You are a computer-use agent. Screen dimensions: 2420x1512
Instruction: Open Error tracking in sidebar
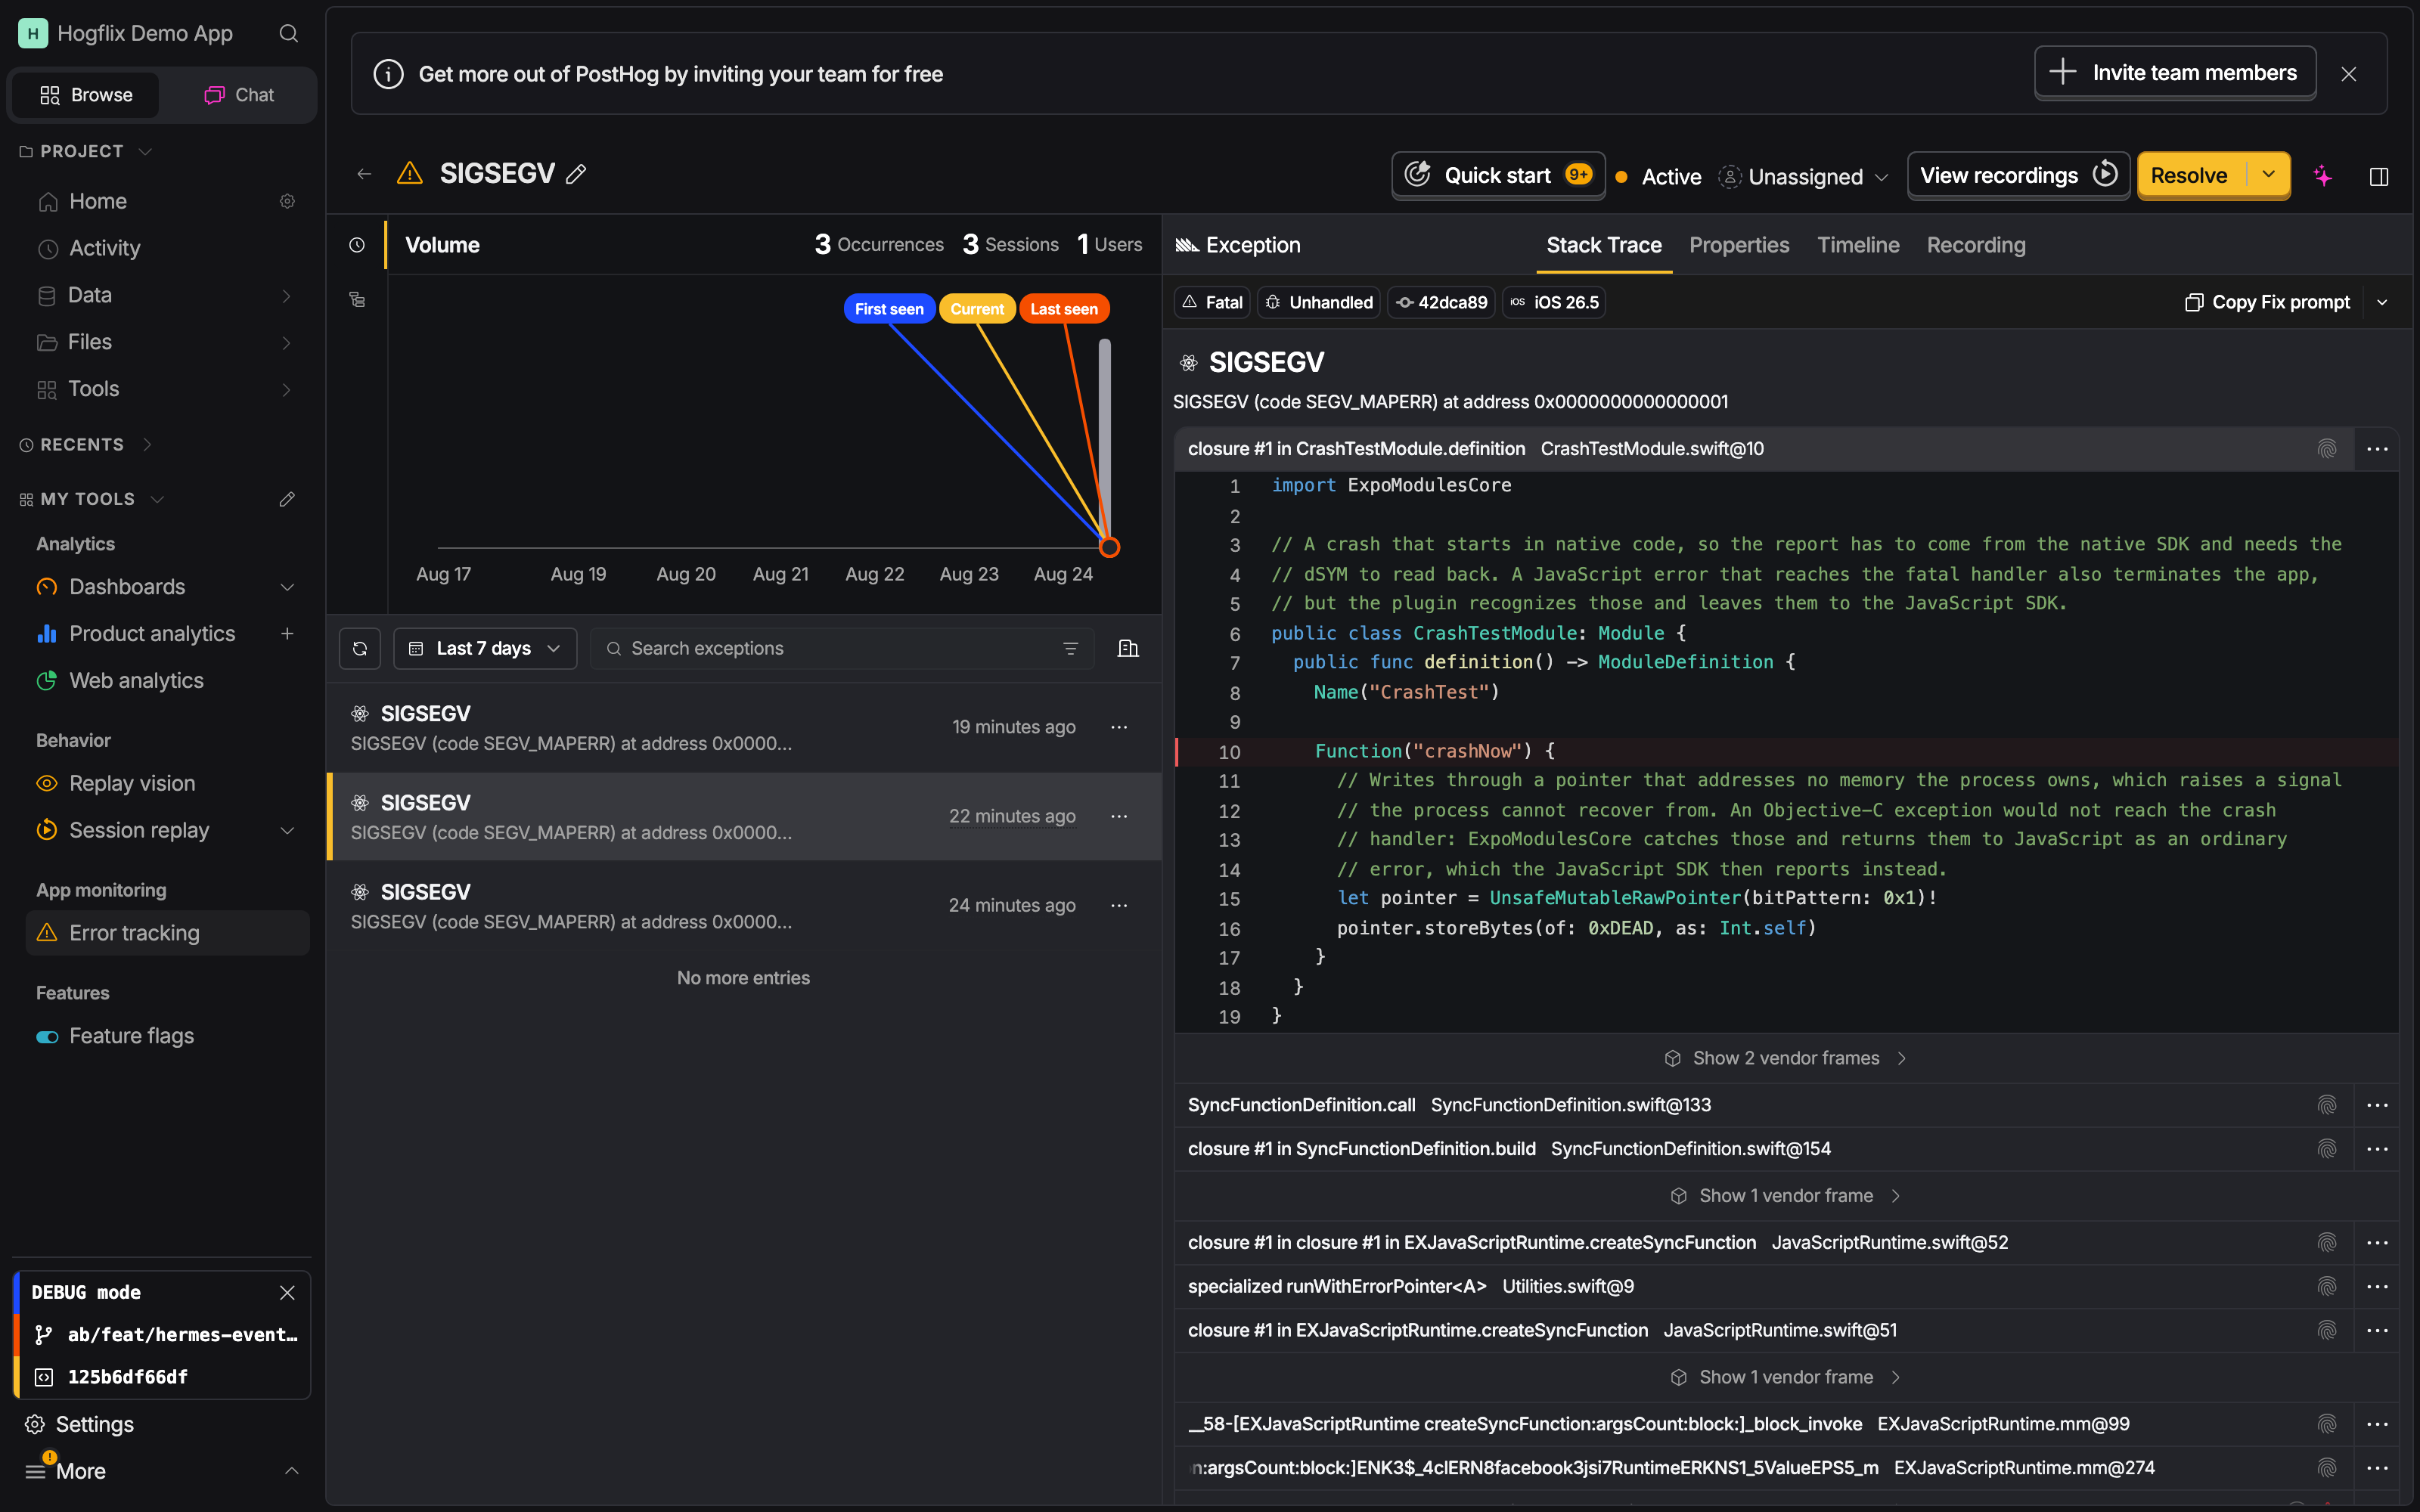168,933
